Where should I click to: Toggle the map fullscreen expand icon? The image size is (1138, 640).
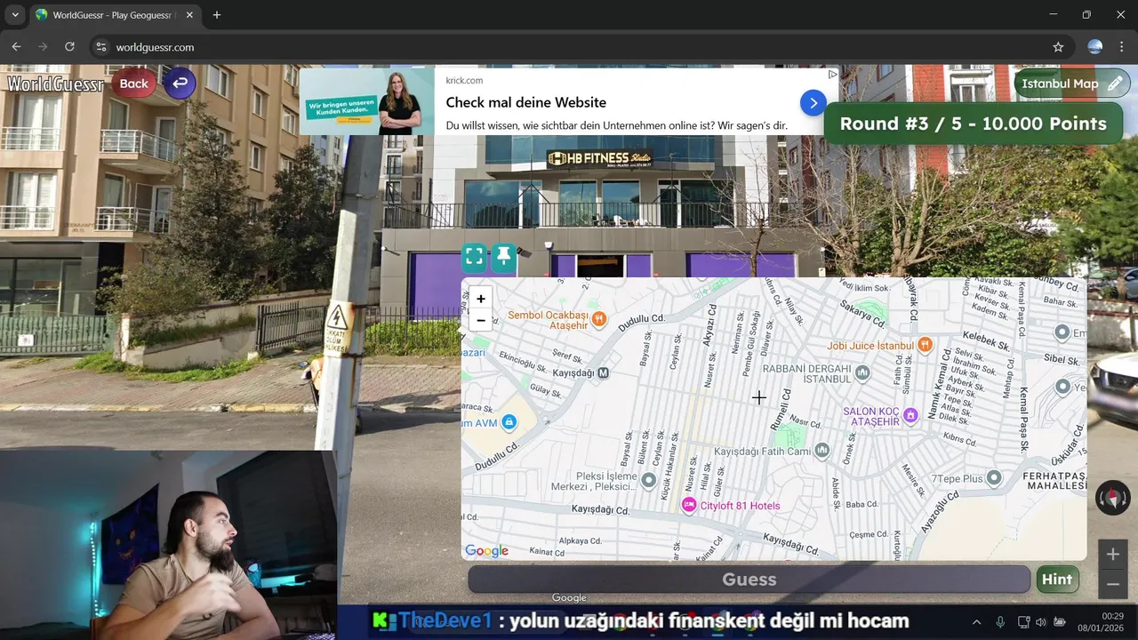tap(475, 258)
